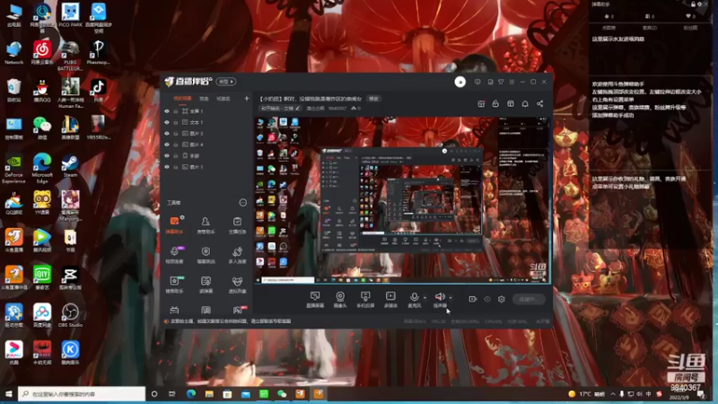Click the live preview canvas in the companion window
The width and height of the screenshot is (718, 404).
402,200
